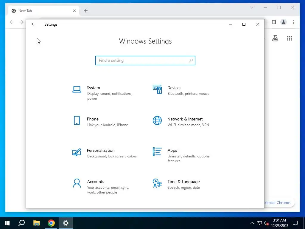
Task: Click 'Wi-Fi, airplane mode, VPN' text
Action: [x=188, y=125]
